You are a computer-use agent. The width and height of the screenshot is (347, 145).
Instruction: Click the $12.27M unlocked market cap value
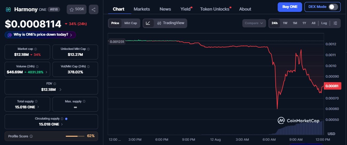[75, 54]
